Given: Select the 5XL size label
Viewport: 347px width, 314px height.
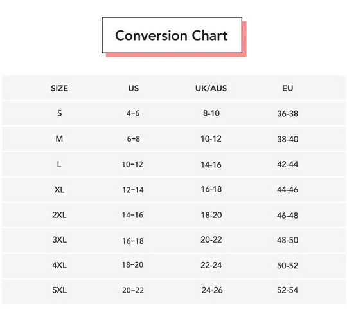Looking at the screenshot, I should (x=59, y=290).
